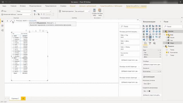Toggle the Несколько отчетов switch

(x=149, y=84)
